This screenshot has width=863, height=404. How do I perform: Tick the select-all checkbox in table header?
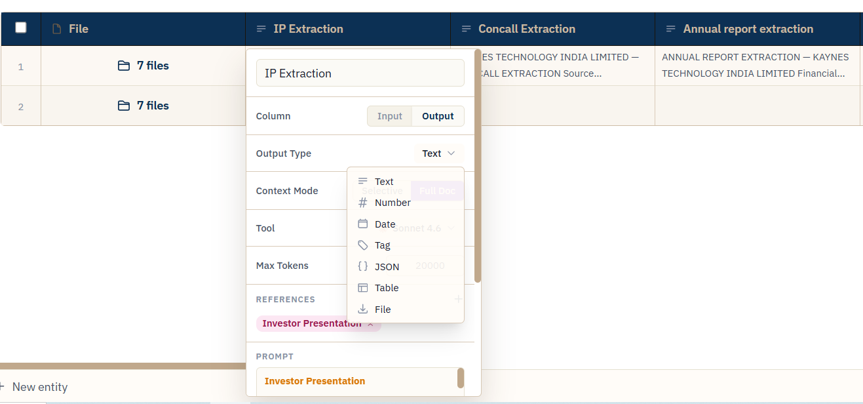pyautogui.click(x=21, y=28)
